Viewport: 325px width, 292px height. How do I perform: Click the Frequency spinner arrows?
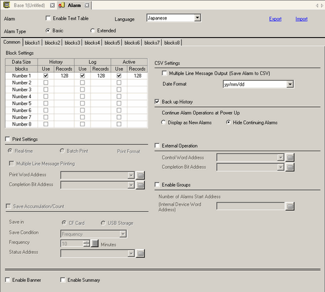(x=86, y=243)
